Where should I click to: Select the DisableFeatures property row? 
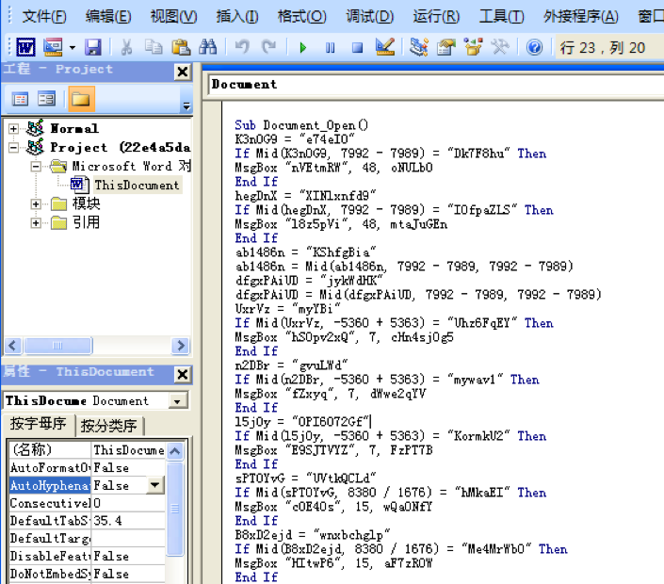point(87,556)
